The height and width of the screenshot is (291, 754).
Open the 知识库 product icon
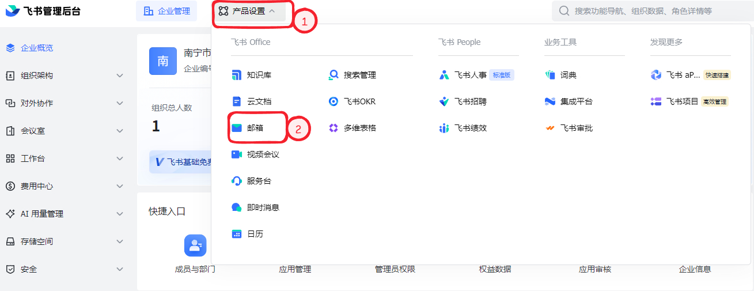[x=236, y=75]
